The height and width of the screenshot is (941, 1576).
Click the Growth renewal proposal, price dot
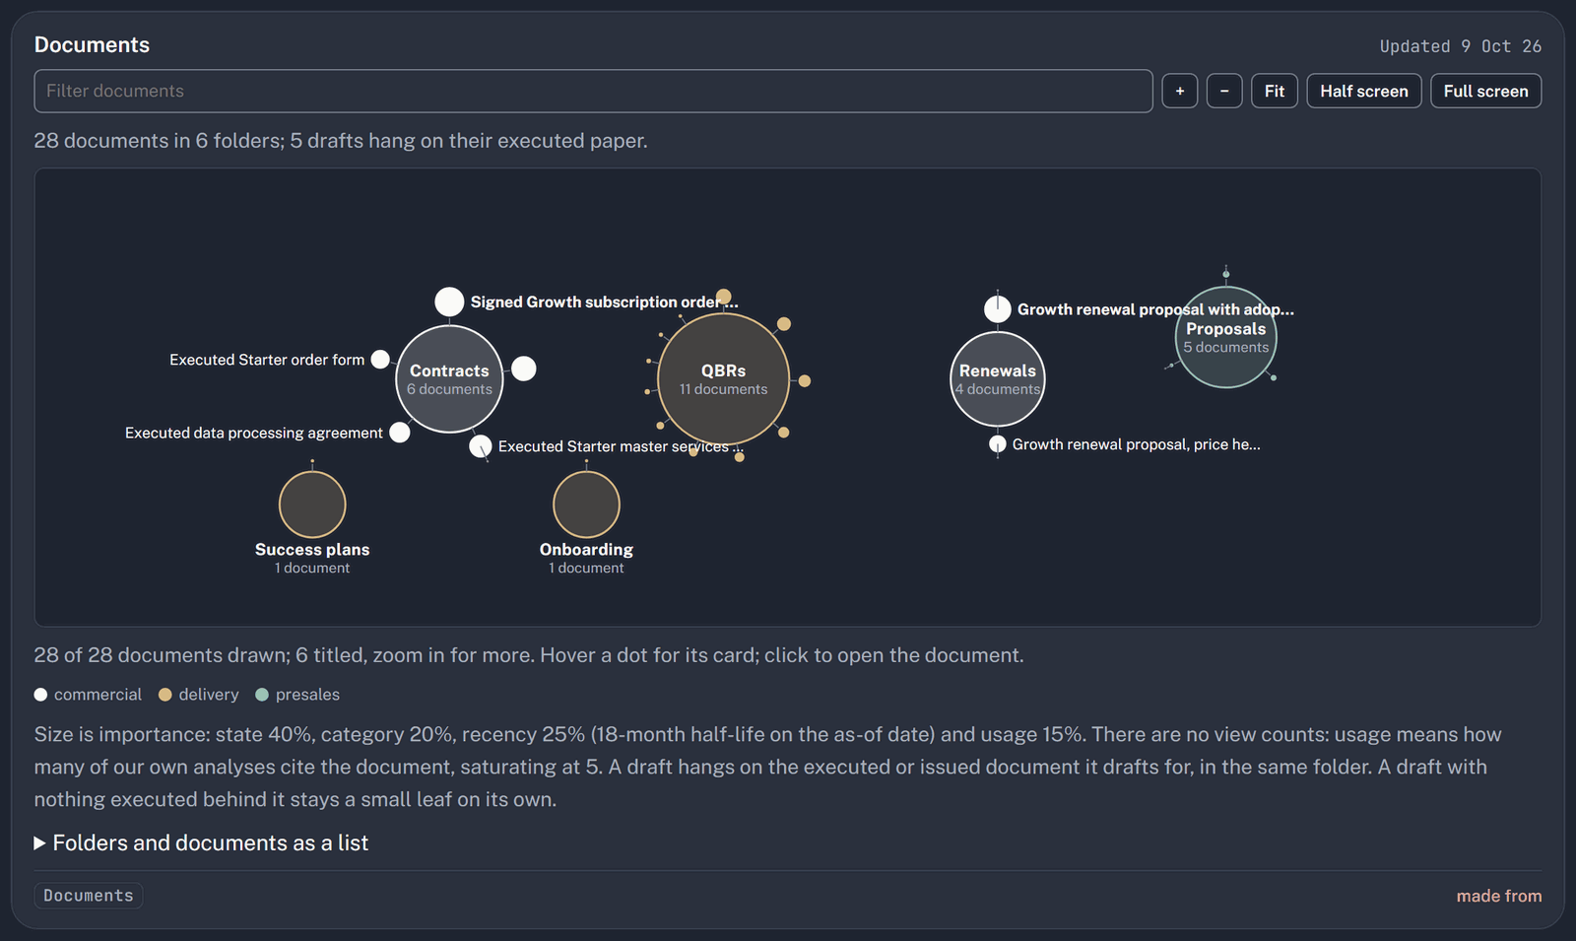pyautogui.click(x=998, y=444)
